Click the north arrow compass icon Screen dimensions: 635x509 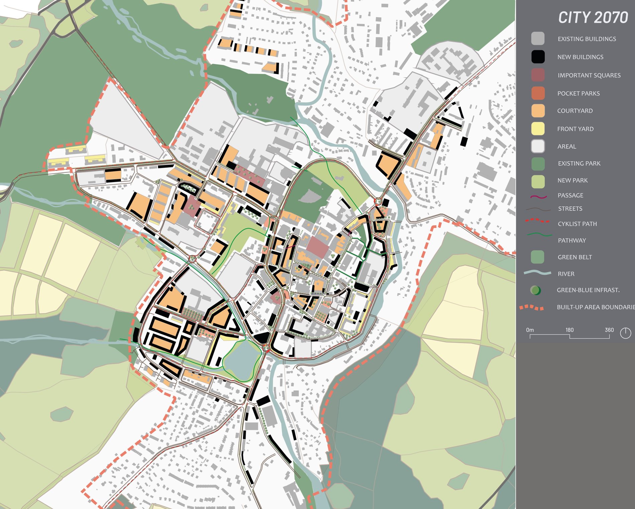click(625, 333)
